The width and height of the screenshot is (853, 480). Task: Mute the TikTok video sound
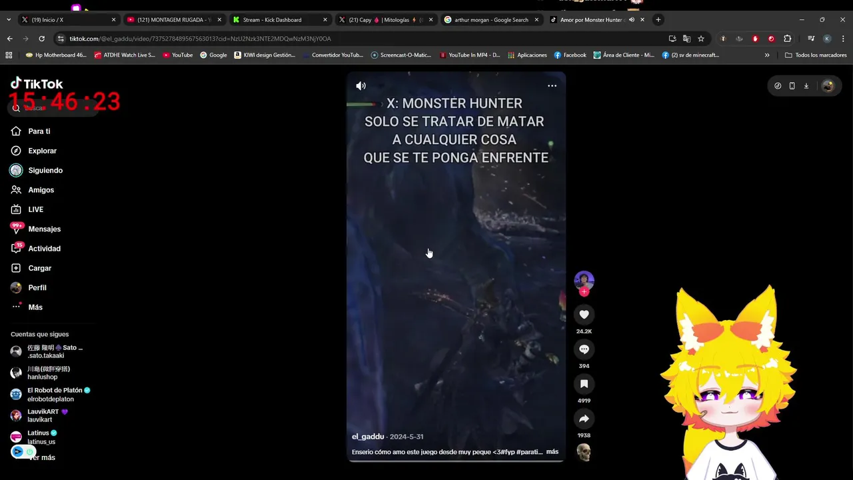(x=361, y=86)
